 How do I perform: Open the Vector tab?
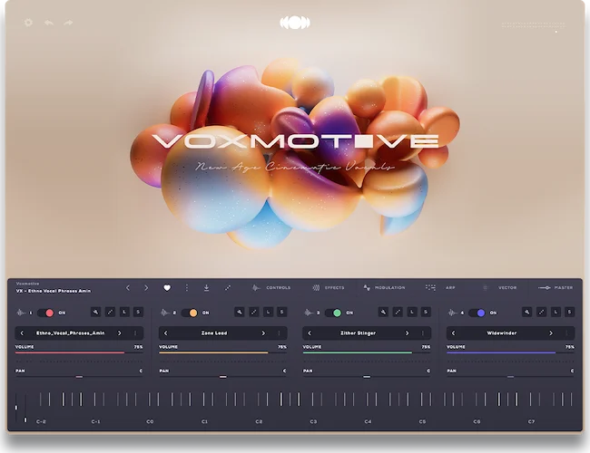point(500,288)
